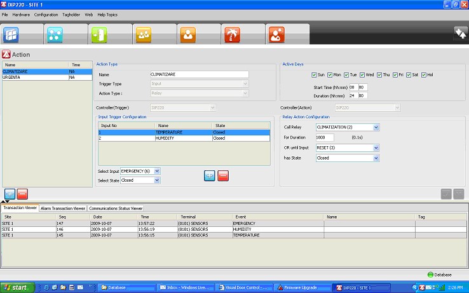The width and height of the screenshot is (469, 293).
Task: Select the HUMIDITY input trigger row
Action: click(184, 139)
